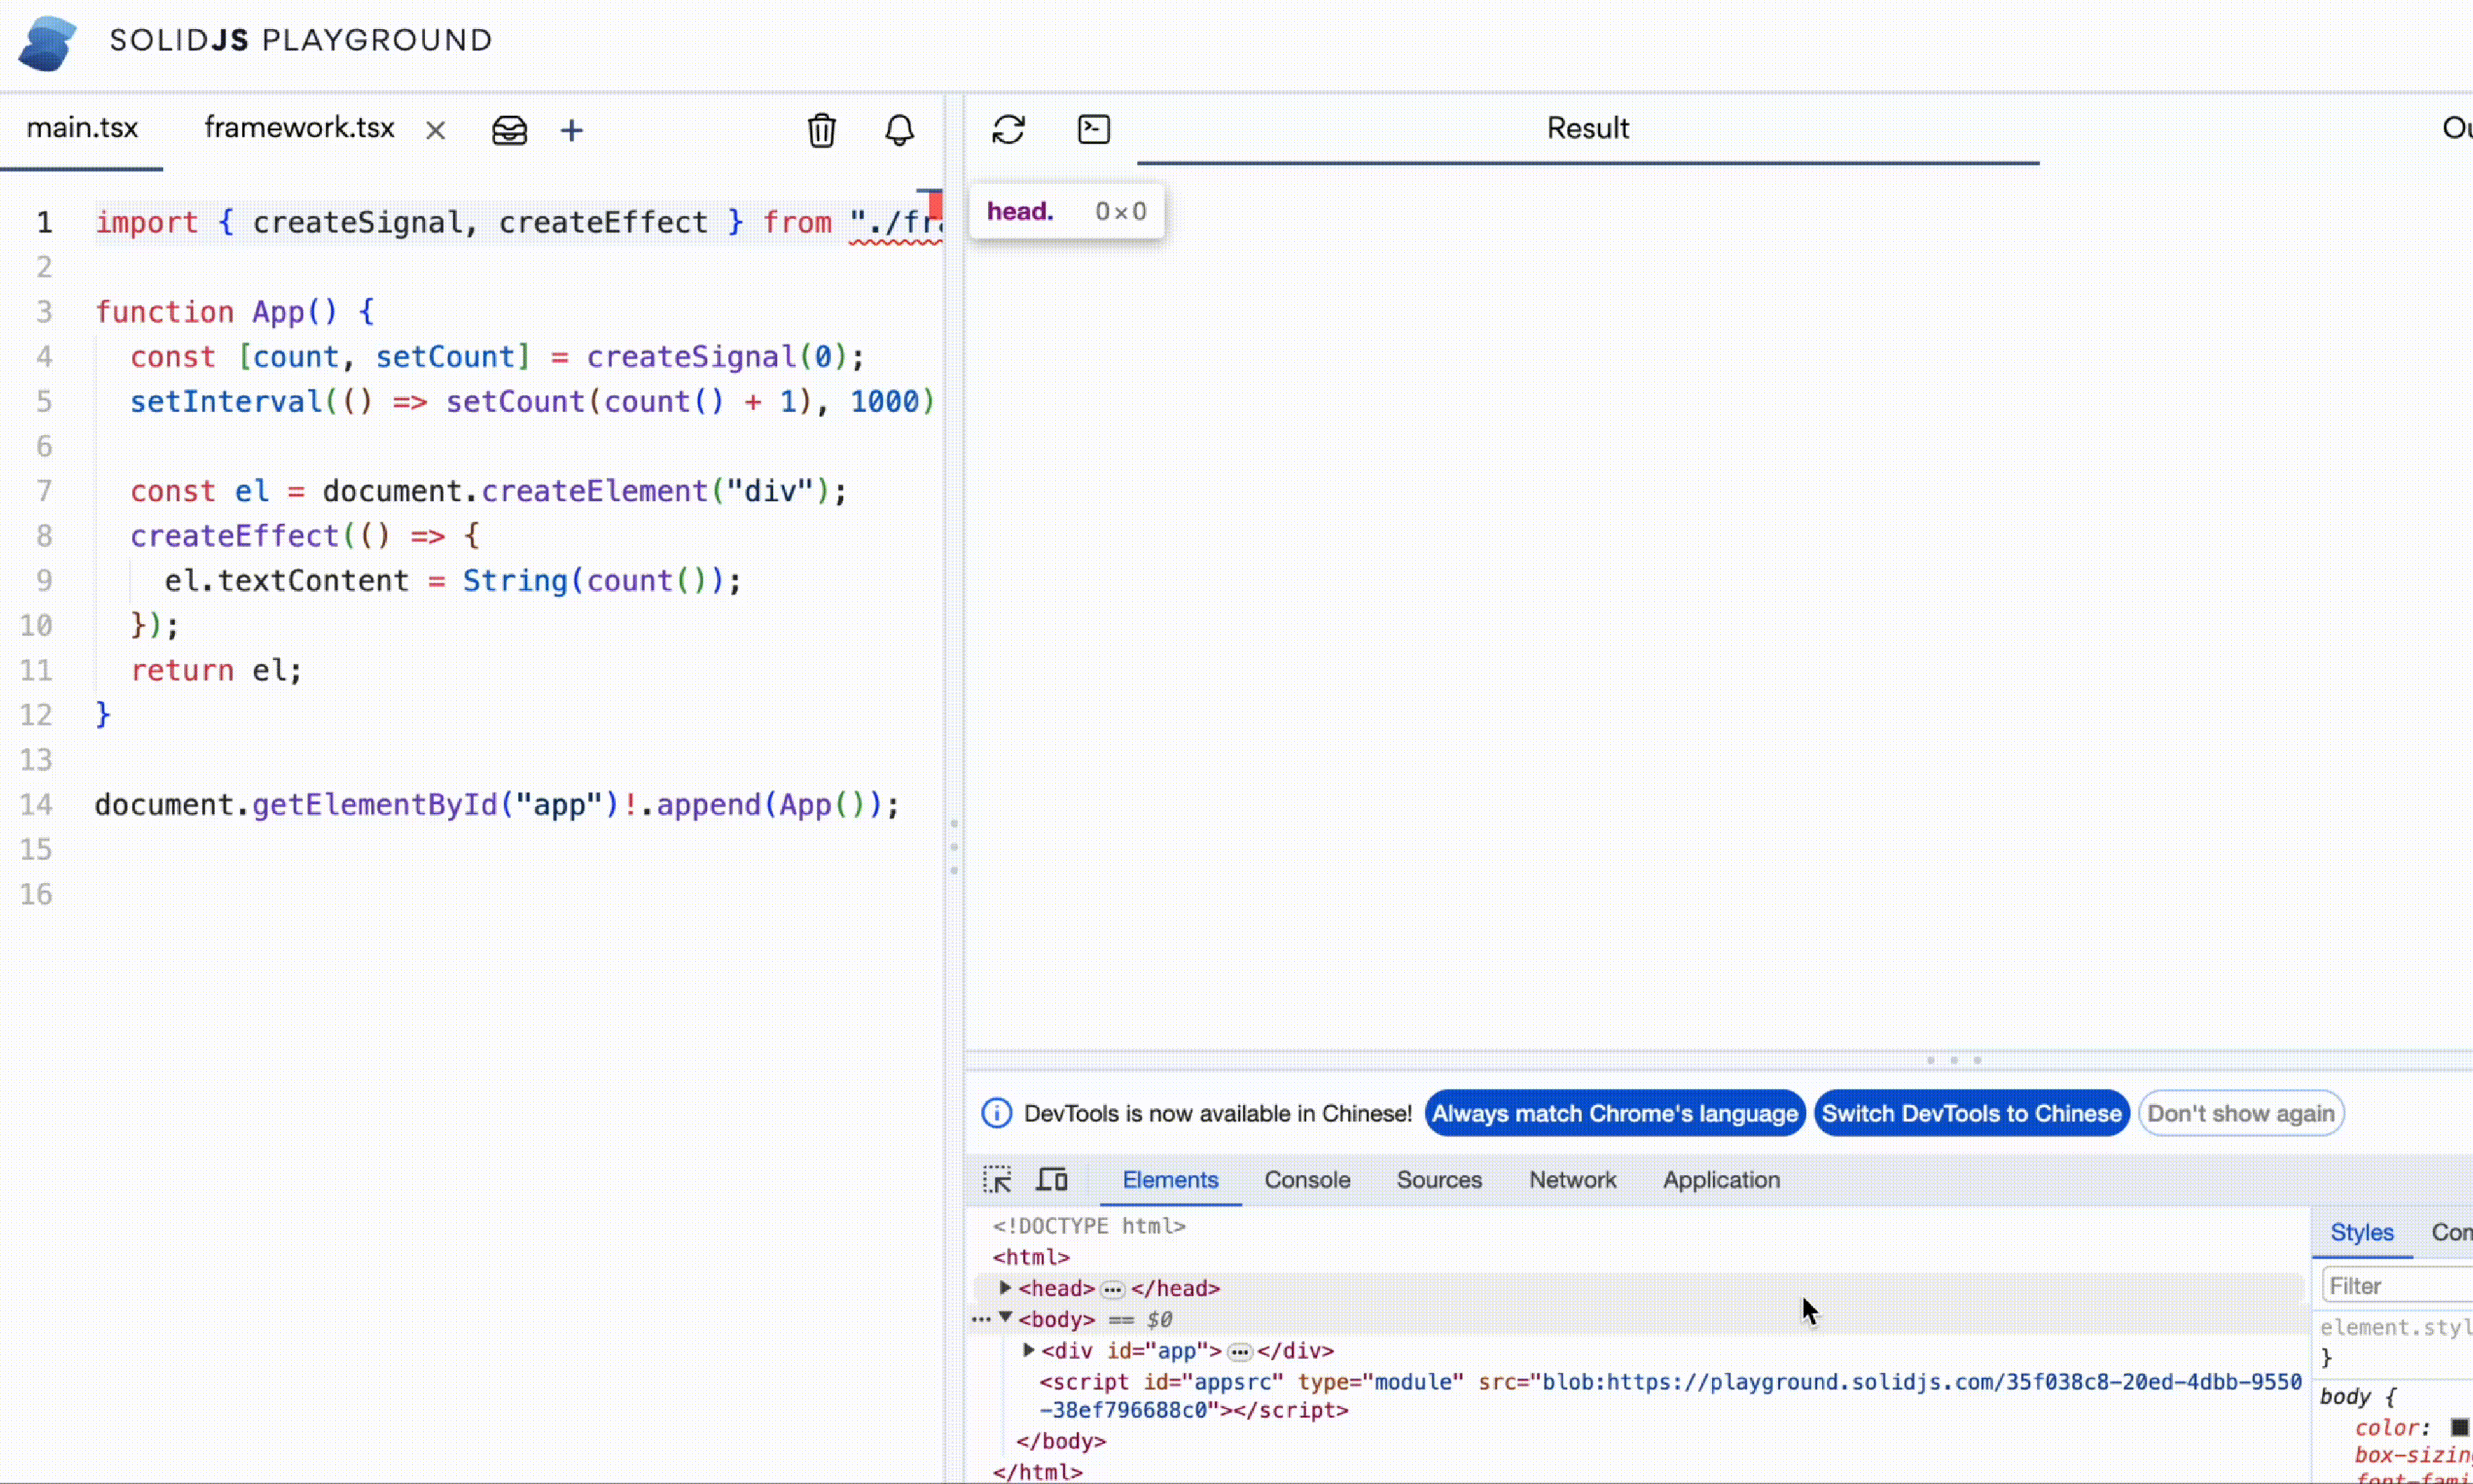Close the framework.tsx tab

(x=435, y=130)
